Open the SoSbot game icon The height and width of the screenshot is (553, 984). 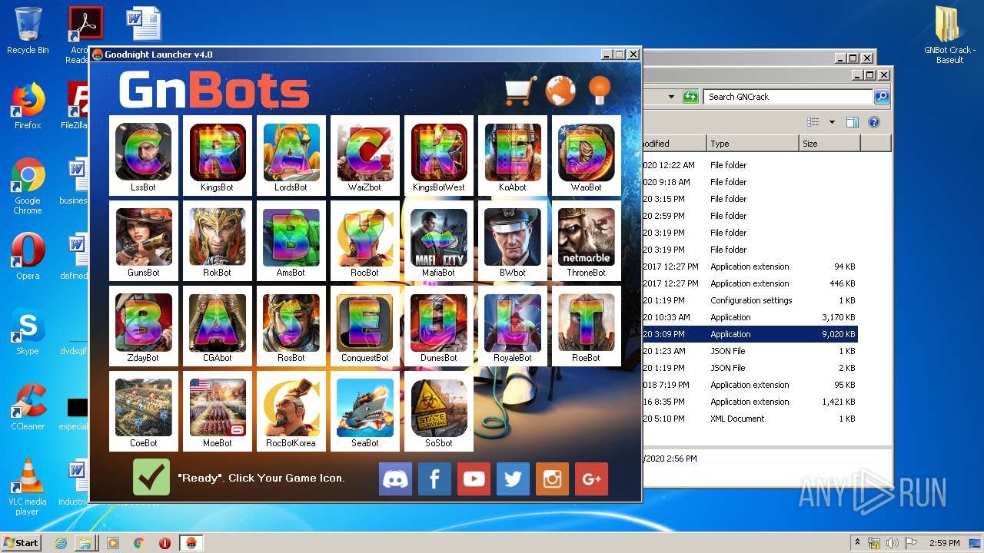pyautogui.click(x=439, y=411)
